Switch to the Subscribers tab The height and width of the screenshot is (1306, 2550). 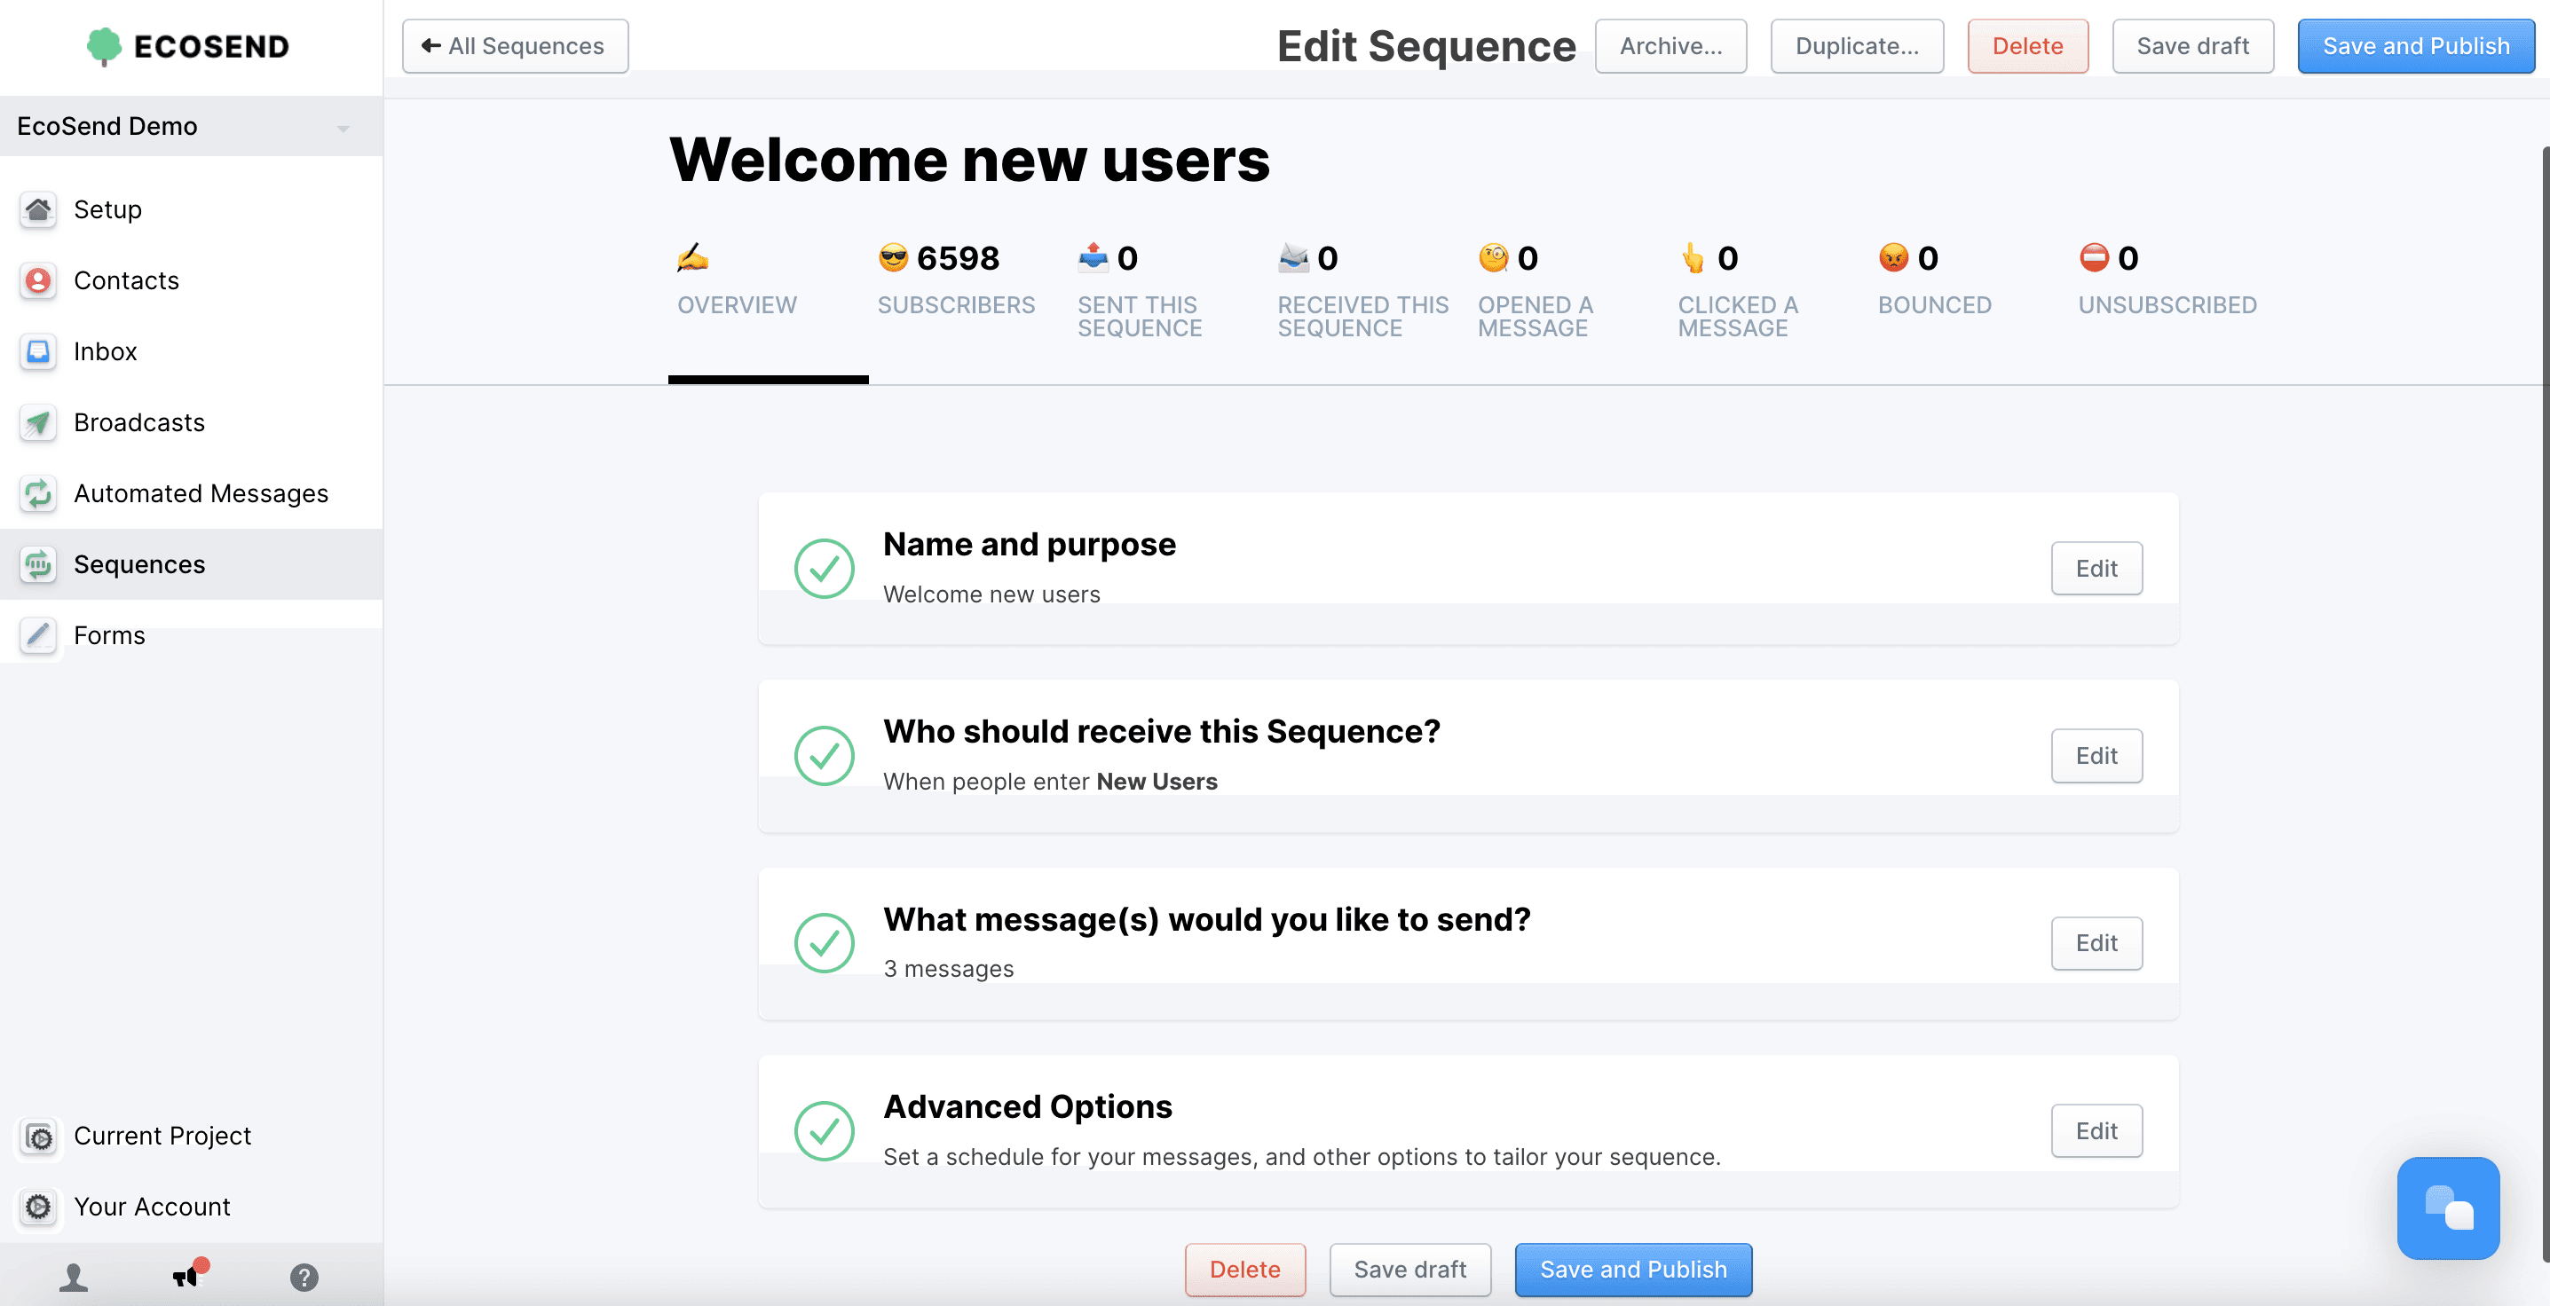click(954, 280)
